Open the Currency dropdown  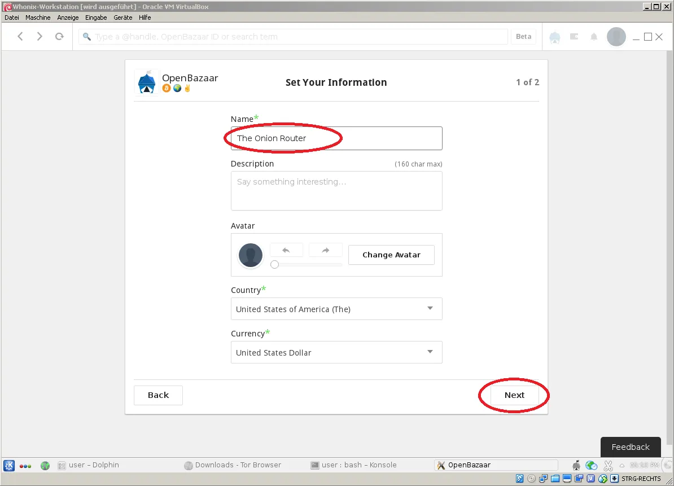pos(336,352)
